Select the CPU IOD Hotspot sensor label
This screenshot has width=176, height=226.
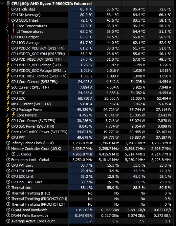pos(25,37)
